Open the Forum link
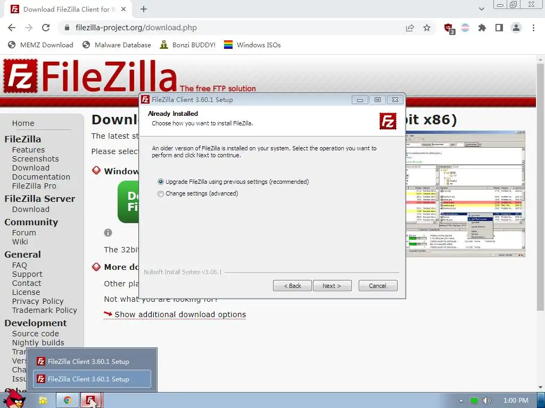545x408 pixels. [x=24, y=233]
